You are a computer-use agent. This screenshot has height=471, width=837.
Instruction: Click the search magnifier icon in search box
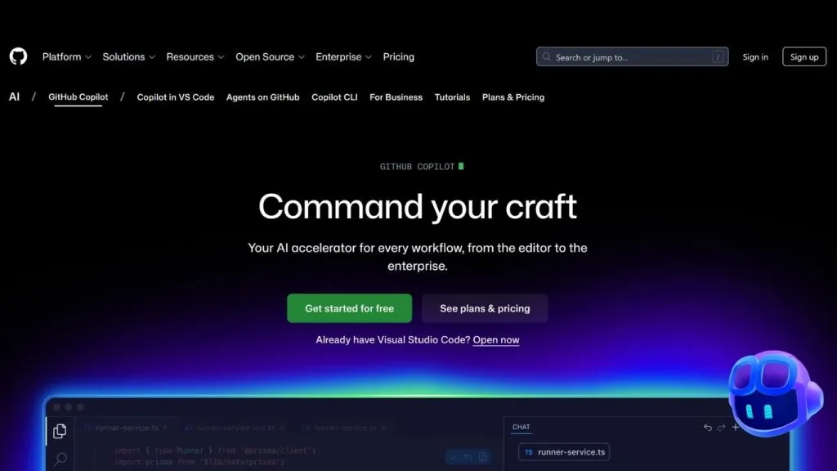[547, 56]
